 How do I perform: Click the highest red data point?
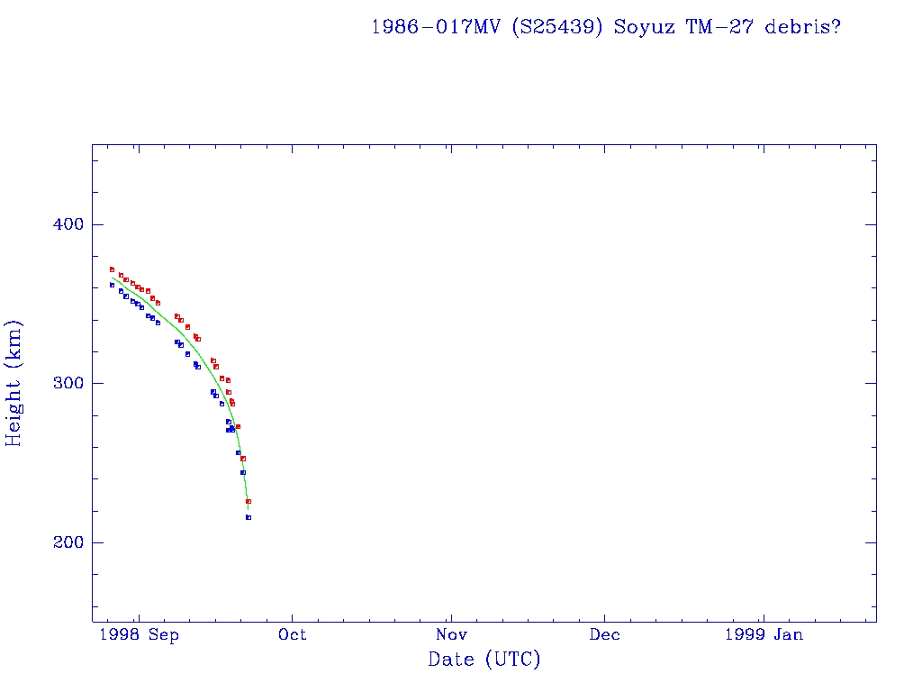pyautogui.click(x=112, y=269)
